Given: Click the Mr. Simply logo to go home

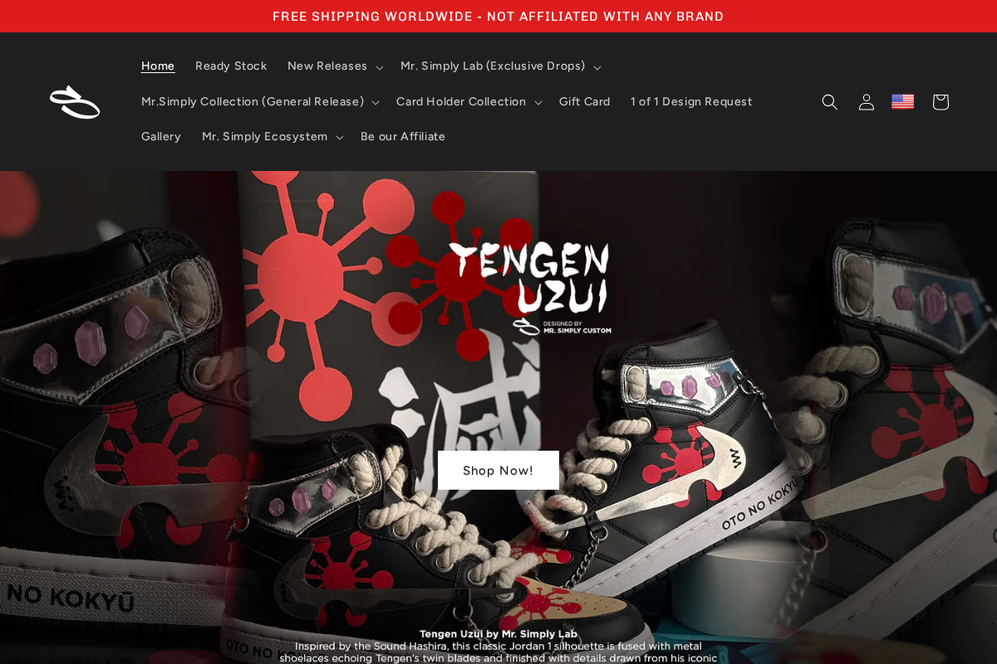Looking at the screenshot, I should tap(76, 101).
